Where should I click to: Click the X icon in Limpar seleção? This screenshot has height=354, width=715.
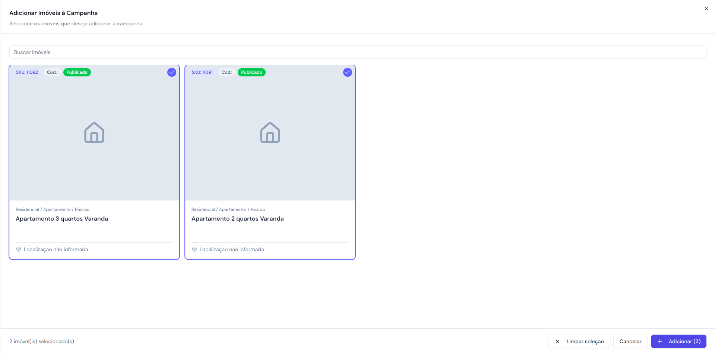(x=557, y=341)
